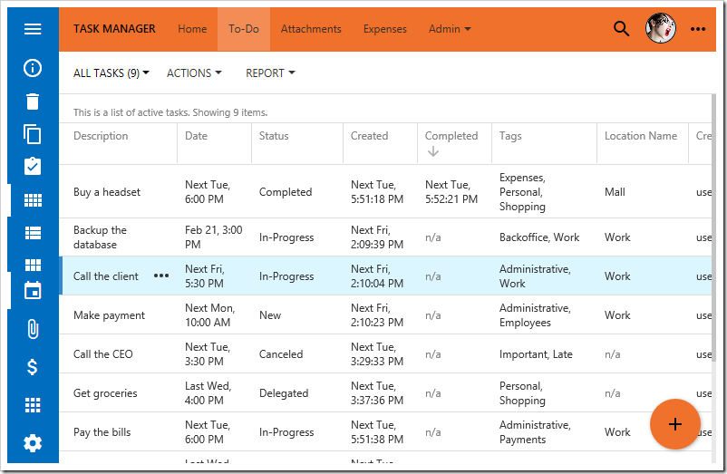This screenshot has width=727, height=474.
Task: Go to the Home tab
Action: (192, 29)
